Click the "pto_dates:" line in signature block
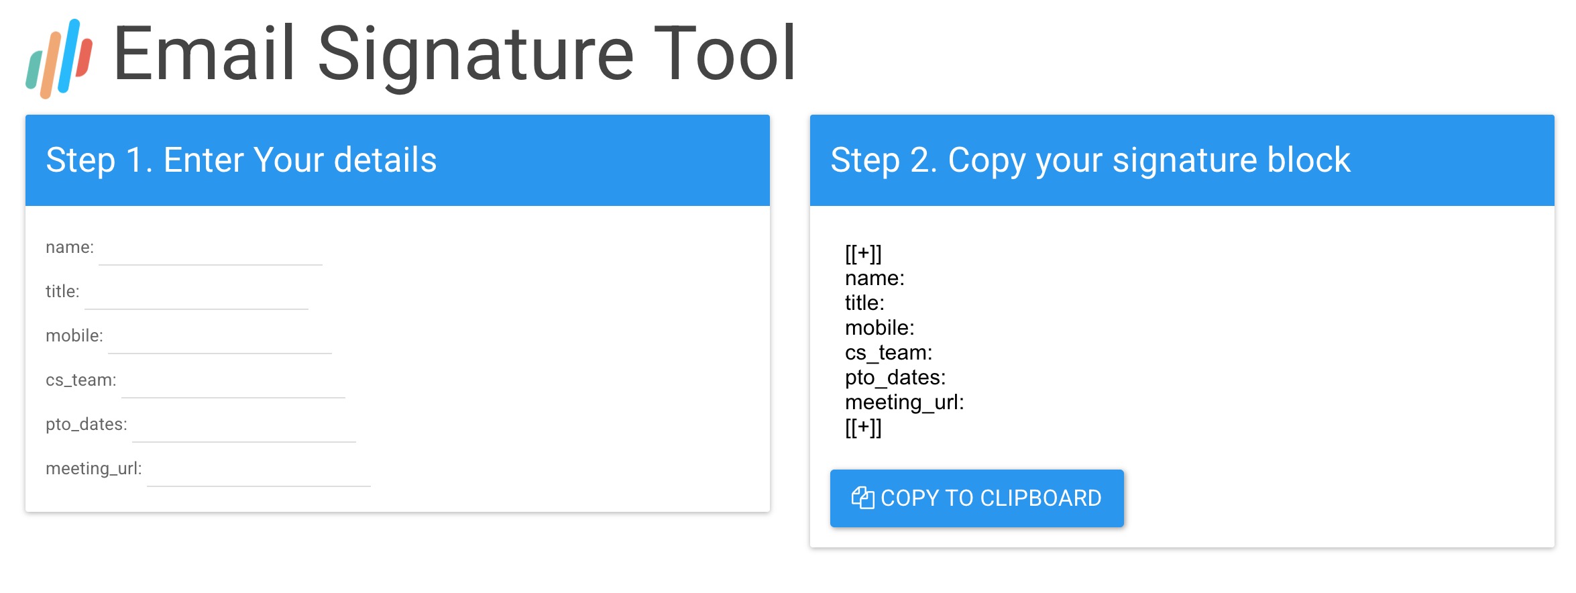Screen dimensions: 1576x593 pos(895,378)
